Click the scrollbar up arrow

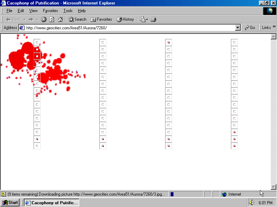(274, 37)
